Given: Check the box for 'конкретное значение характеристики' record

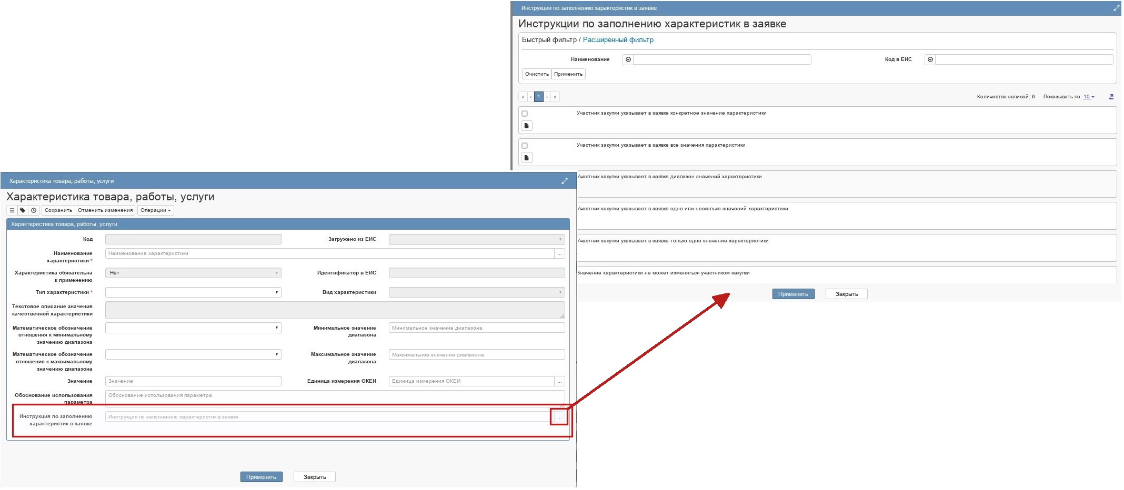Looking at the screenshot, I should point(525,114).
